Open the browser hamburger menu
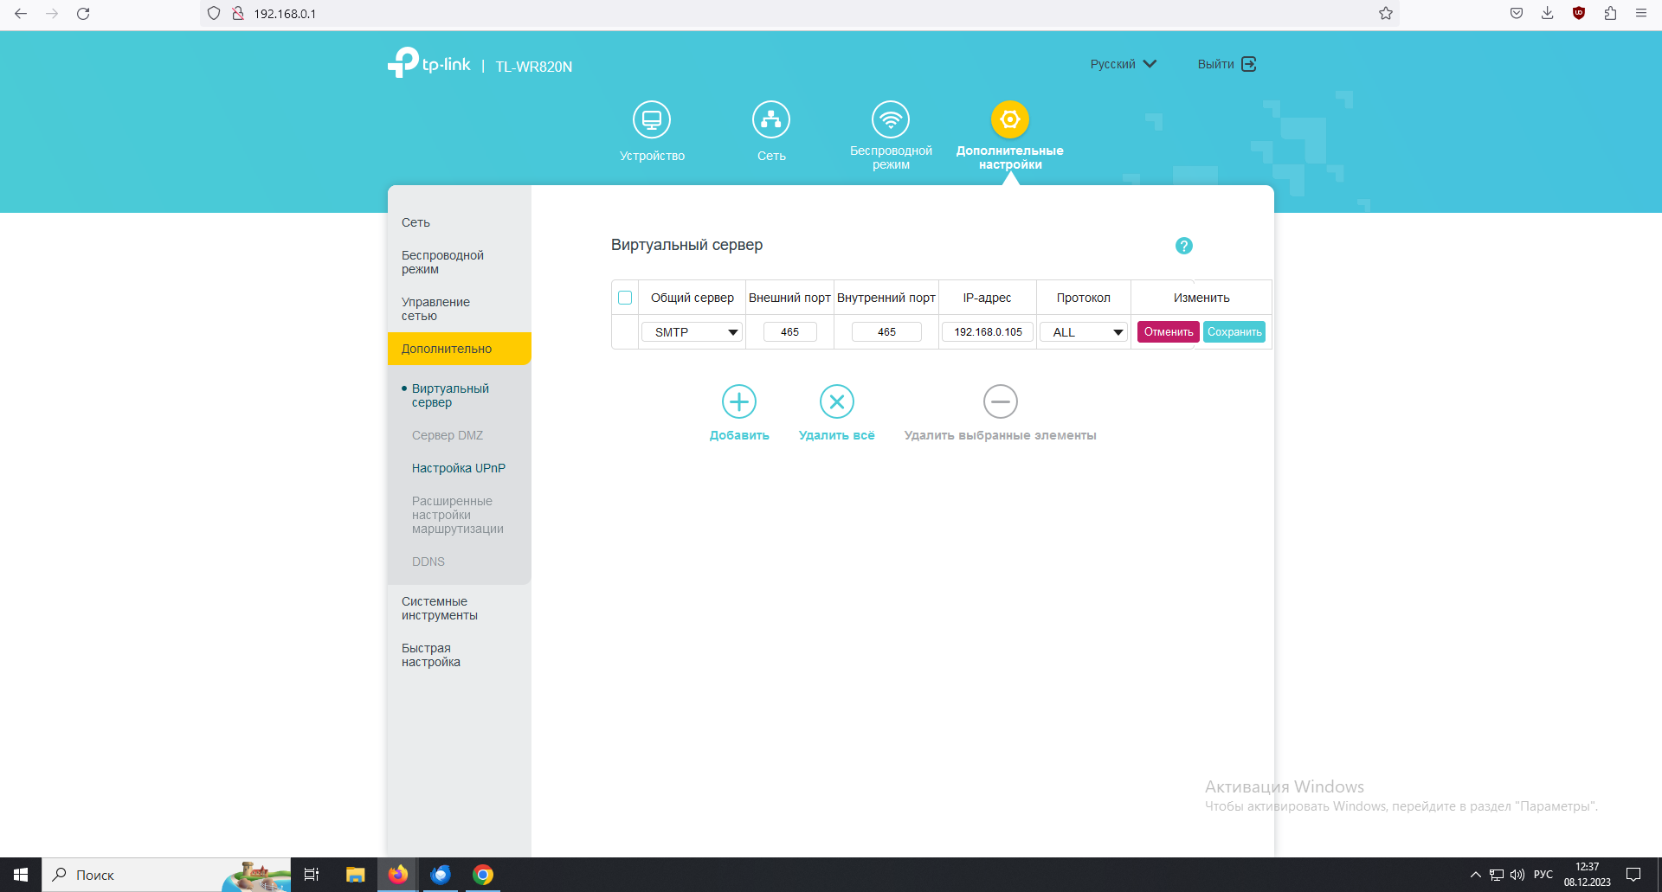Viewport: 1662px width, 892px height. (1640, 14)
